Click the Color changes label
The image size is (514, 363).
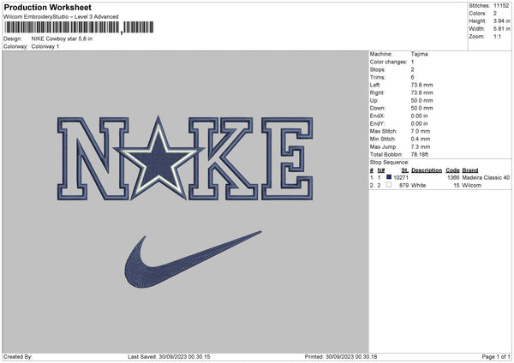388,62
